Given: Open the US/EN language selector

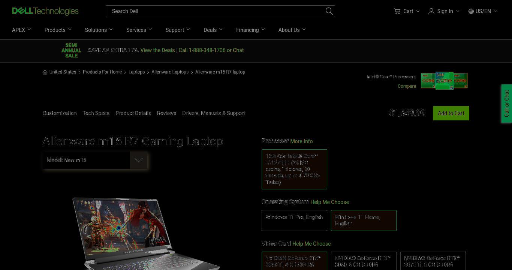Looking at the screenshot, I should (x=483, y=11).
